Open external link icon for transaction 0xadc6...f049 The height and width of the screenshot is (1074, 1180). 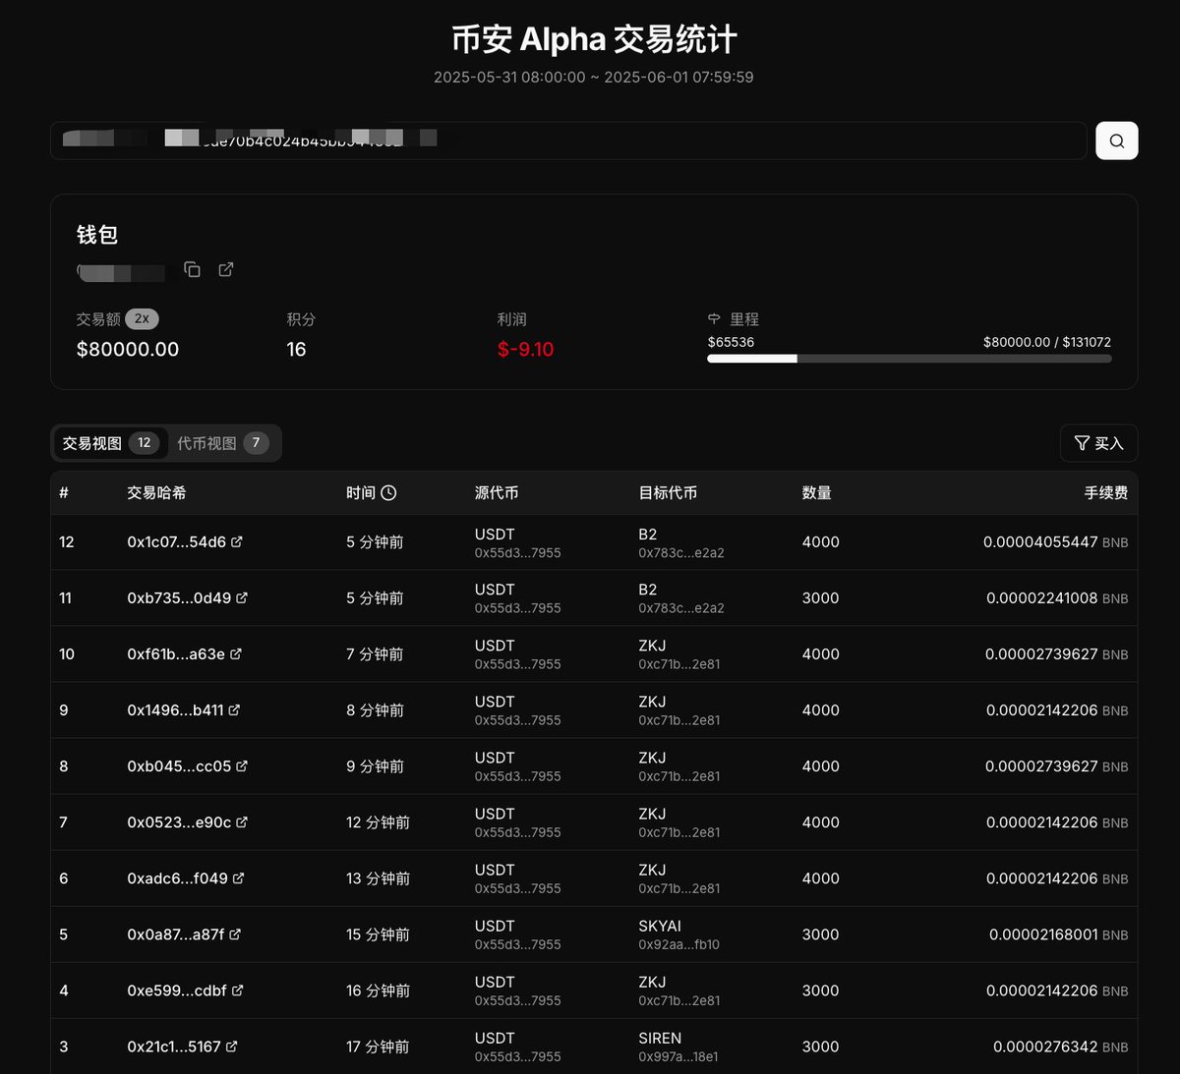click(x=238, y=878)
